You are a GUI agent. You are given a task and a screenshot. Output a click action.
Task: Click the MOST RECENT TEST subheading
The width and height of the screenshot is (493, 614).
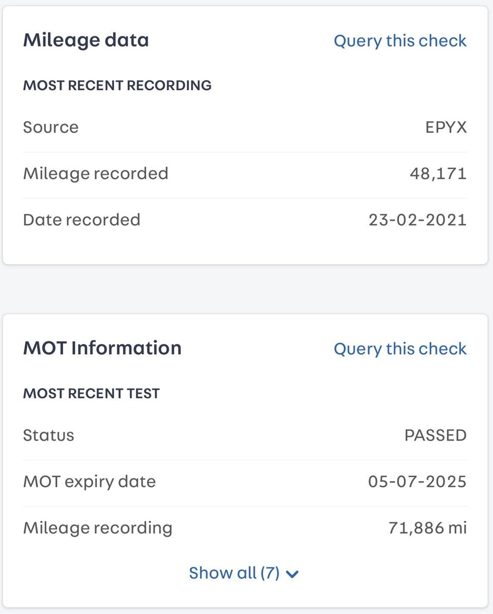pyautogui.click(x=91, y=393)
